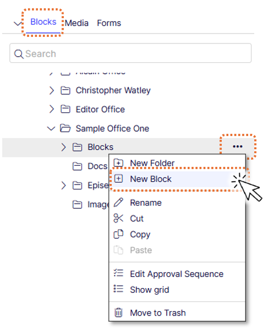
Task: Switch to the Media tab
Action: click(x=76, y=23)
